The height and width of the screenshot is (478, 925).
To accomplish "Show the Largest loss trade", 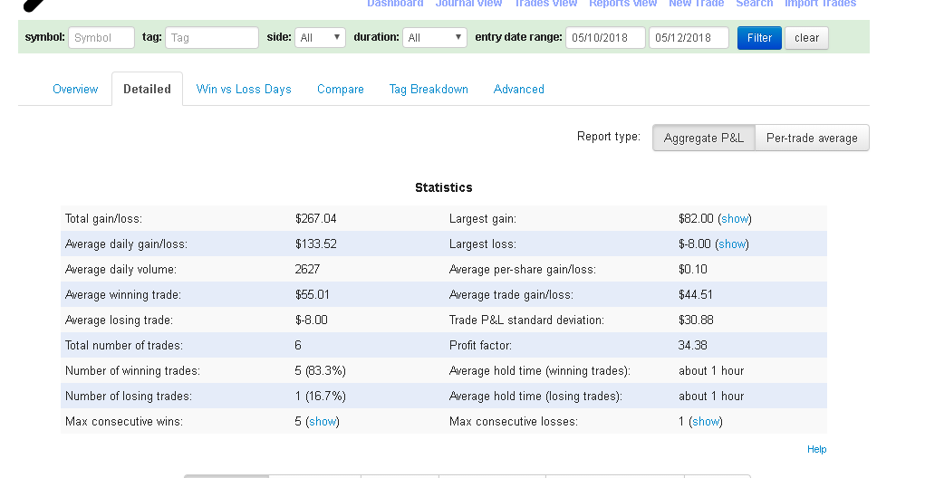I will (731, 244).
